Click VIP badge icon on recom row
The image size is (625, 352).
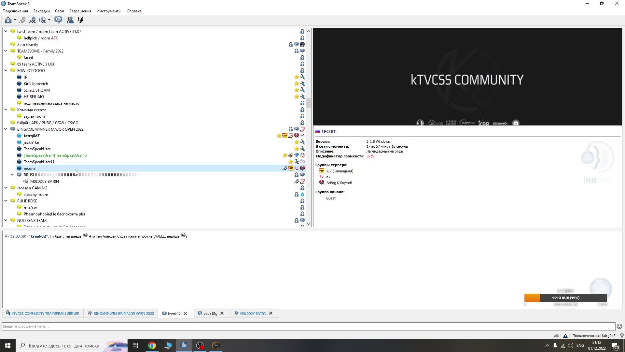point(291,169)
